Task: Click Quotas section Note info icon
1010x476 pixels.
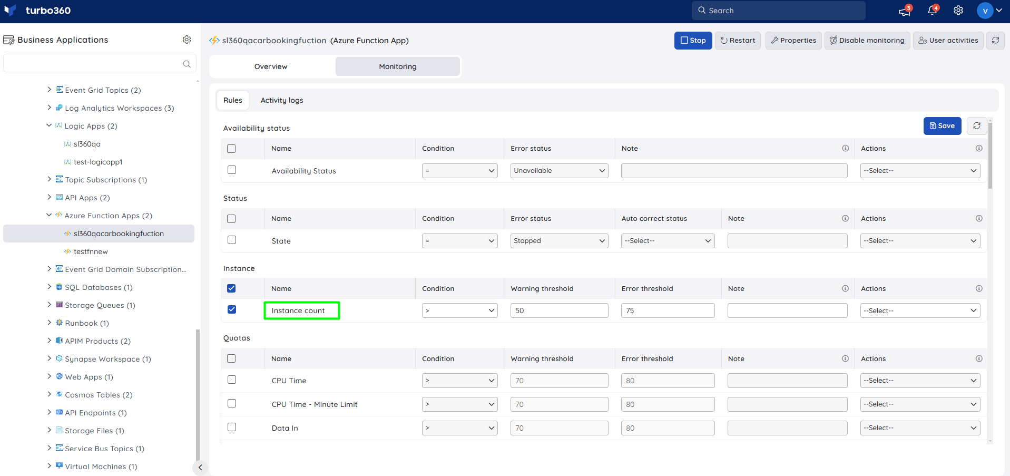Action: (x=845, y=359)
